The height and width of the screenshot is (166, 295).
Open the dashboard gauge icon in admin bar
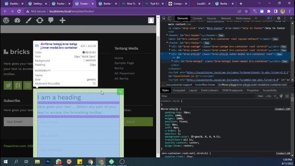tap(18, 20)
